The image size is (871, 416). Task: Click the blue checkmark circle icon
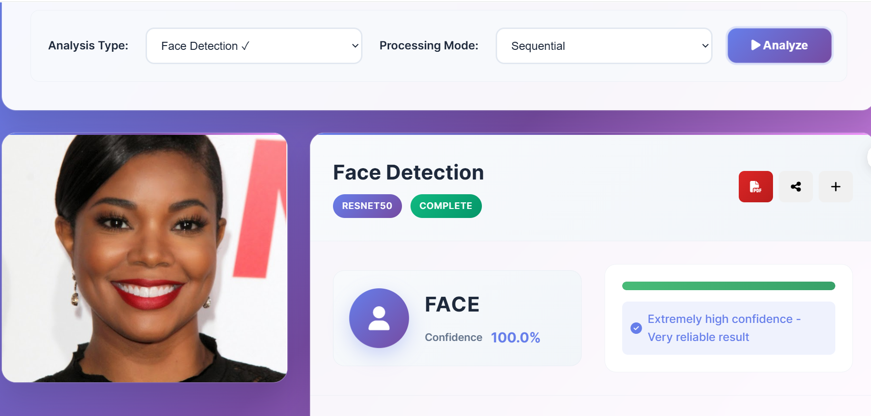point(636,328)
